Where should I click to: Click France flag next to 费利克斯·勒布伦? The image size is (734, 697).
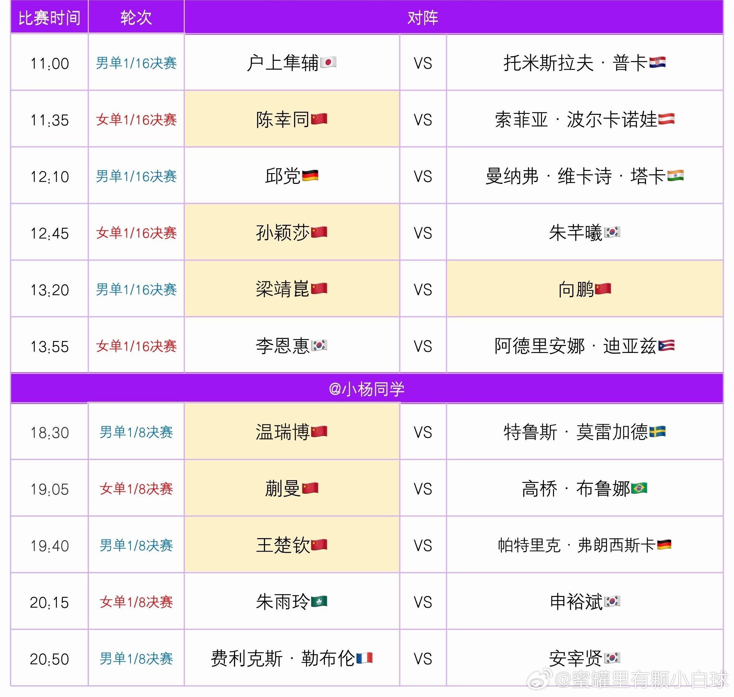(364, 658)
